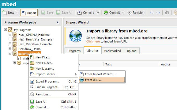Click the Save All toolbar icon

pos(58,13)
